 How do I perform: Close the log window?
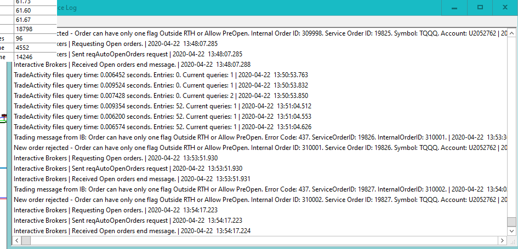pyautogui.click(x=505, y=8)
